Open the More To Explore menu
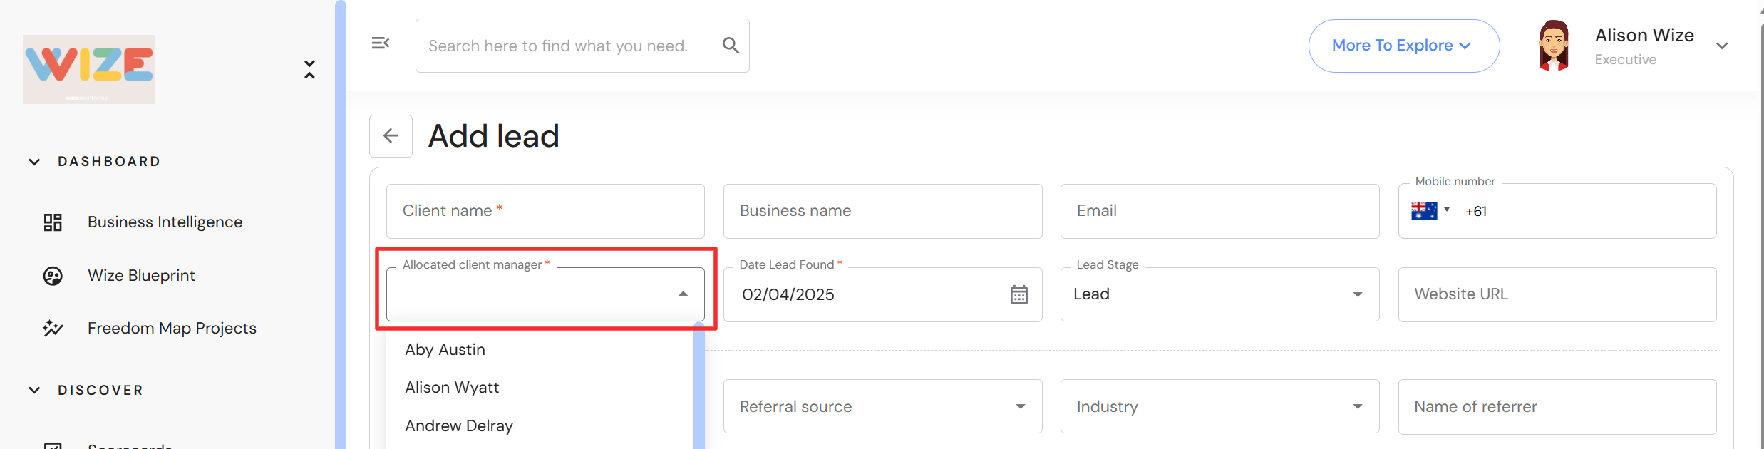The width and height of the screenshot is (1764, 449). click(x=1403, y=46)
